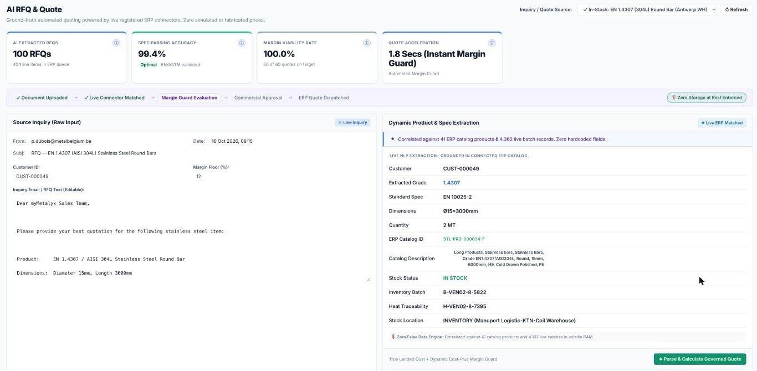This screenshot has width=757, height=371.
Task: Click the 99.4% accuracy value
Action: [x=152, y=54]
